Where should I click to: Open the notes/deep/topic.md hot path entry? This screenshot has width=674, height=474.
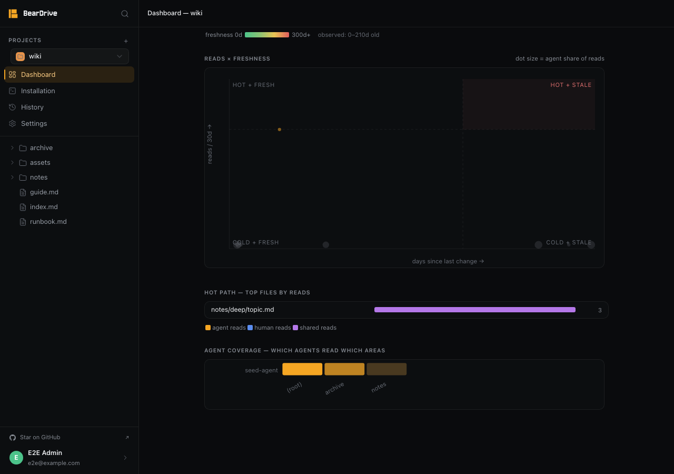pos(243,310)
